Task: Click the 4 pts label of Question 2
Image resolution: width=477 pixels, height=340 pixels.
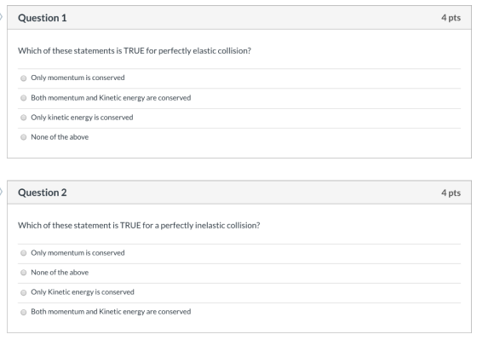Action: 451,193
